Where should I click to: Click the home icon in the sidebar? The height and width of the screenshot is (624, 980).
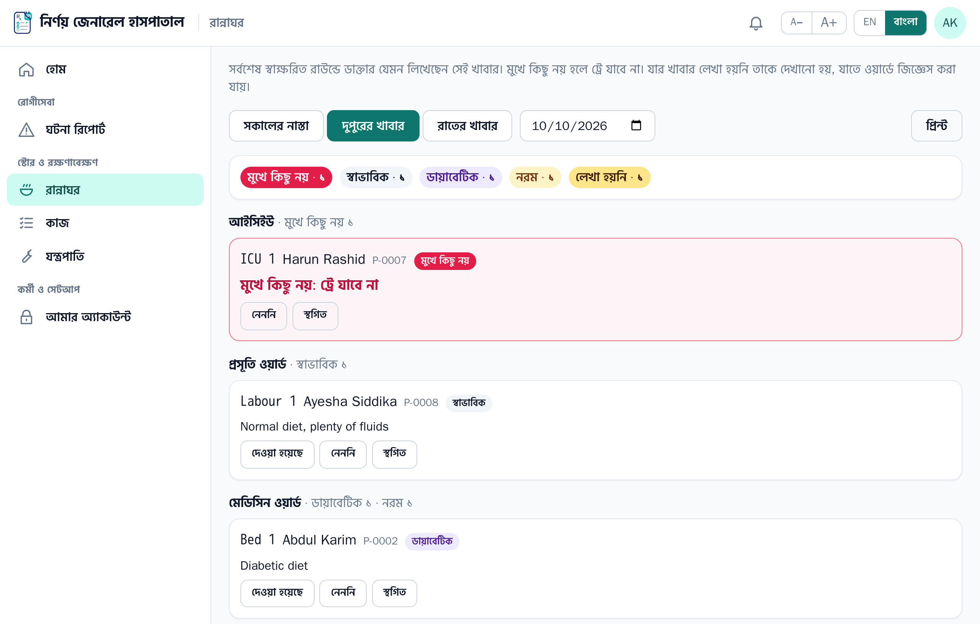26,70
